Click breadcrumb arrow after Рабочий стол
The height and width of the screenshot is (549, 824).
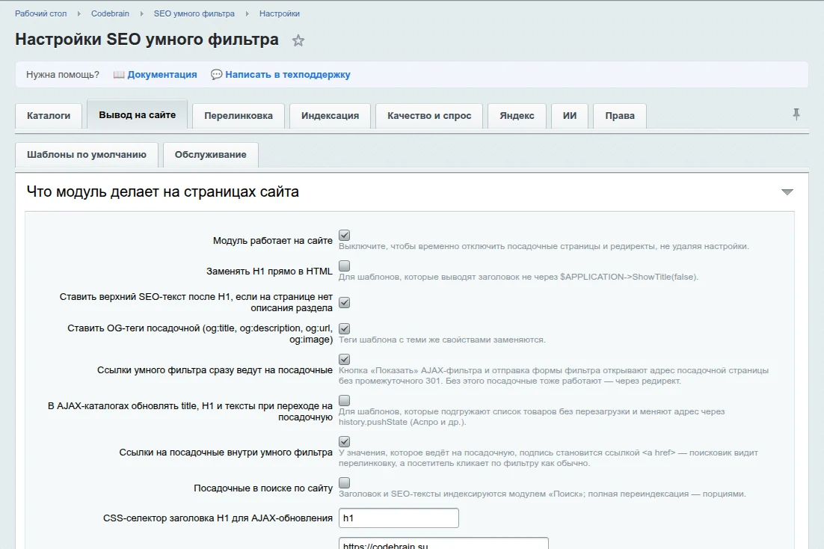pos(79,13)
